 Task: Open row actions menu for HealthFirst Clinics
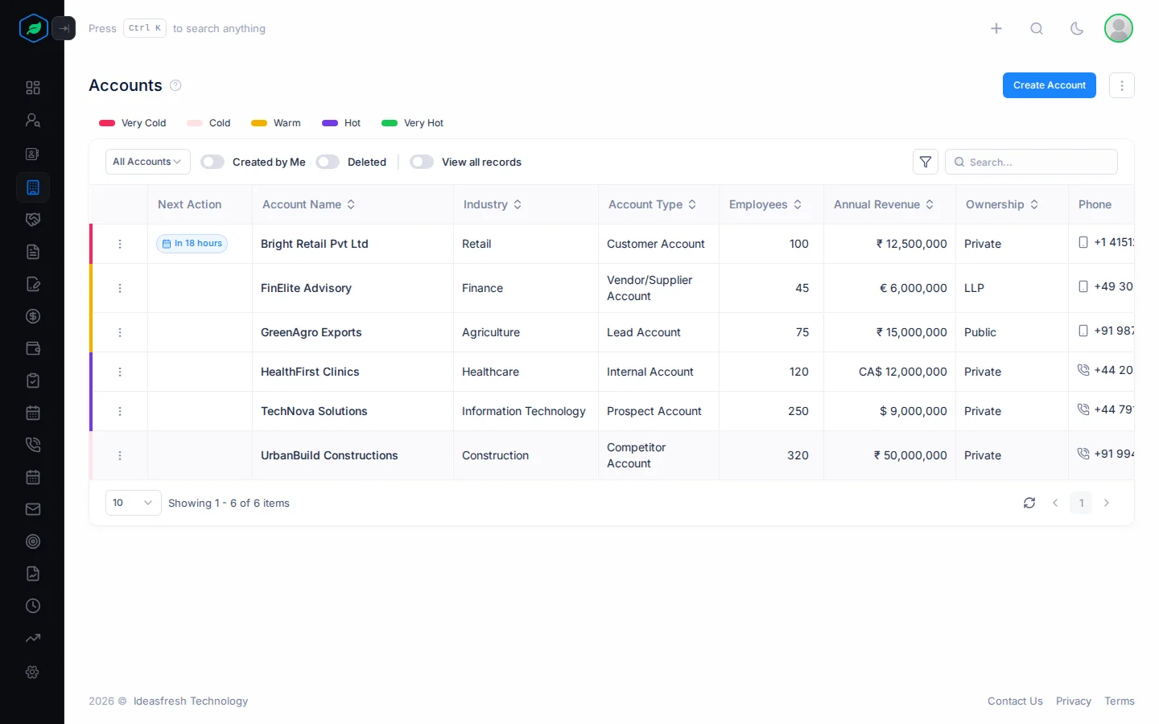coord(120,372)
